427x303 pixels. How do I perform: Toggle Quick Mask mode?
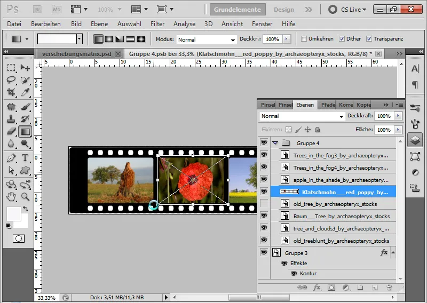tap(19, 238)
